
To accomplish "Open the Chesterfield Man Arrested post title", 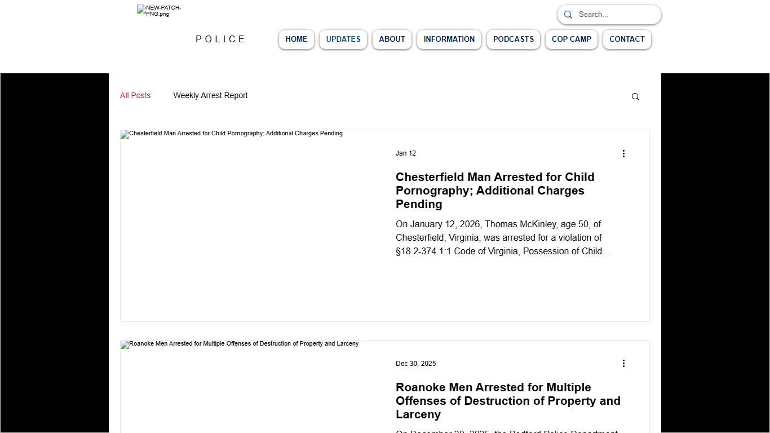I will [x=495, y=191].
